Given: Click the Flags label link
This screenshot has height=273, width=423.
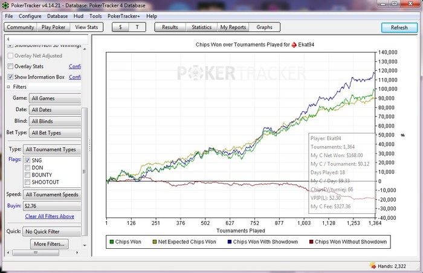Looking at the screenshot, I should 15,159.
